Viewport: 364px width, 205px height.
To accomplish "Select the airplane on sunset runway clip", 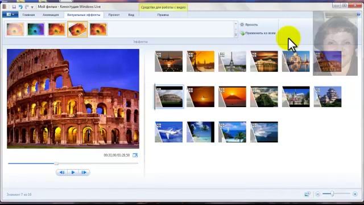I will point(169,61).
